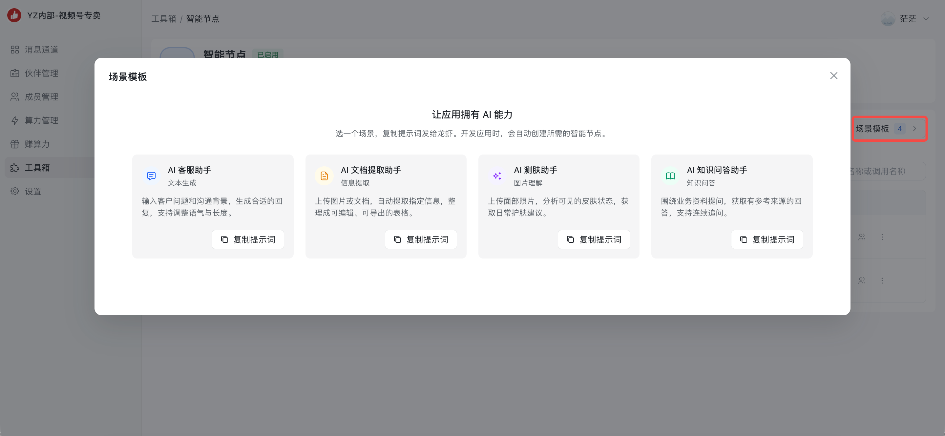The width and height of the screenshot is (945, 436).
Task: Copy prompt for AI 文档提取助手
Action: point(421,239)
